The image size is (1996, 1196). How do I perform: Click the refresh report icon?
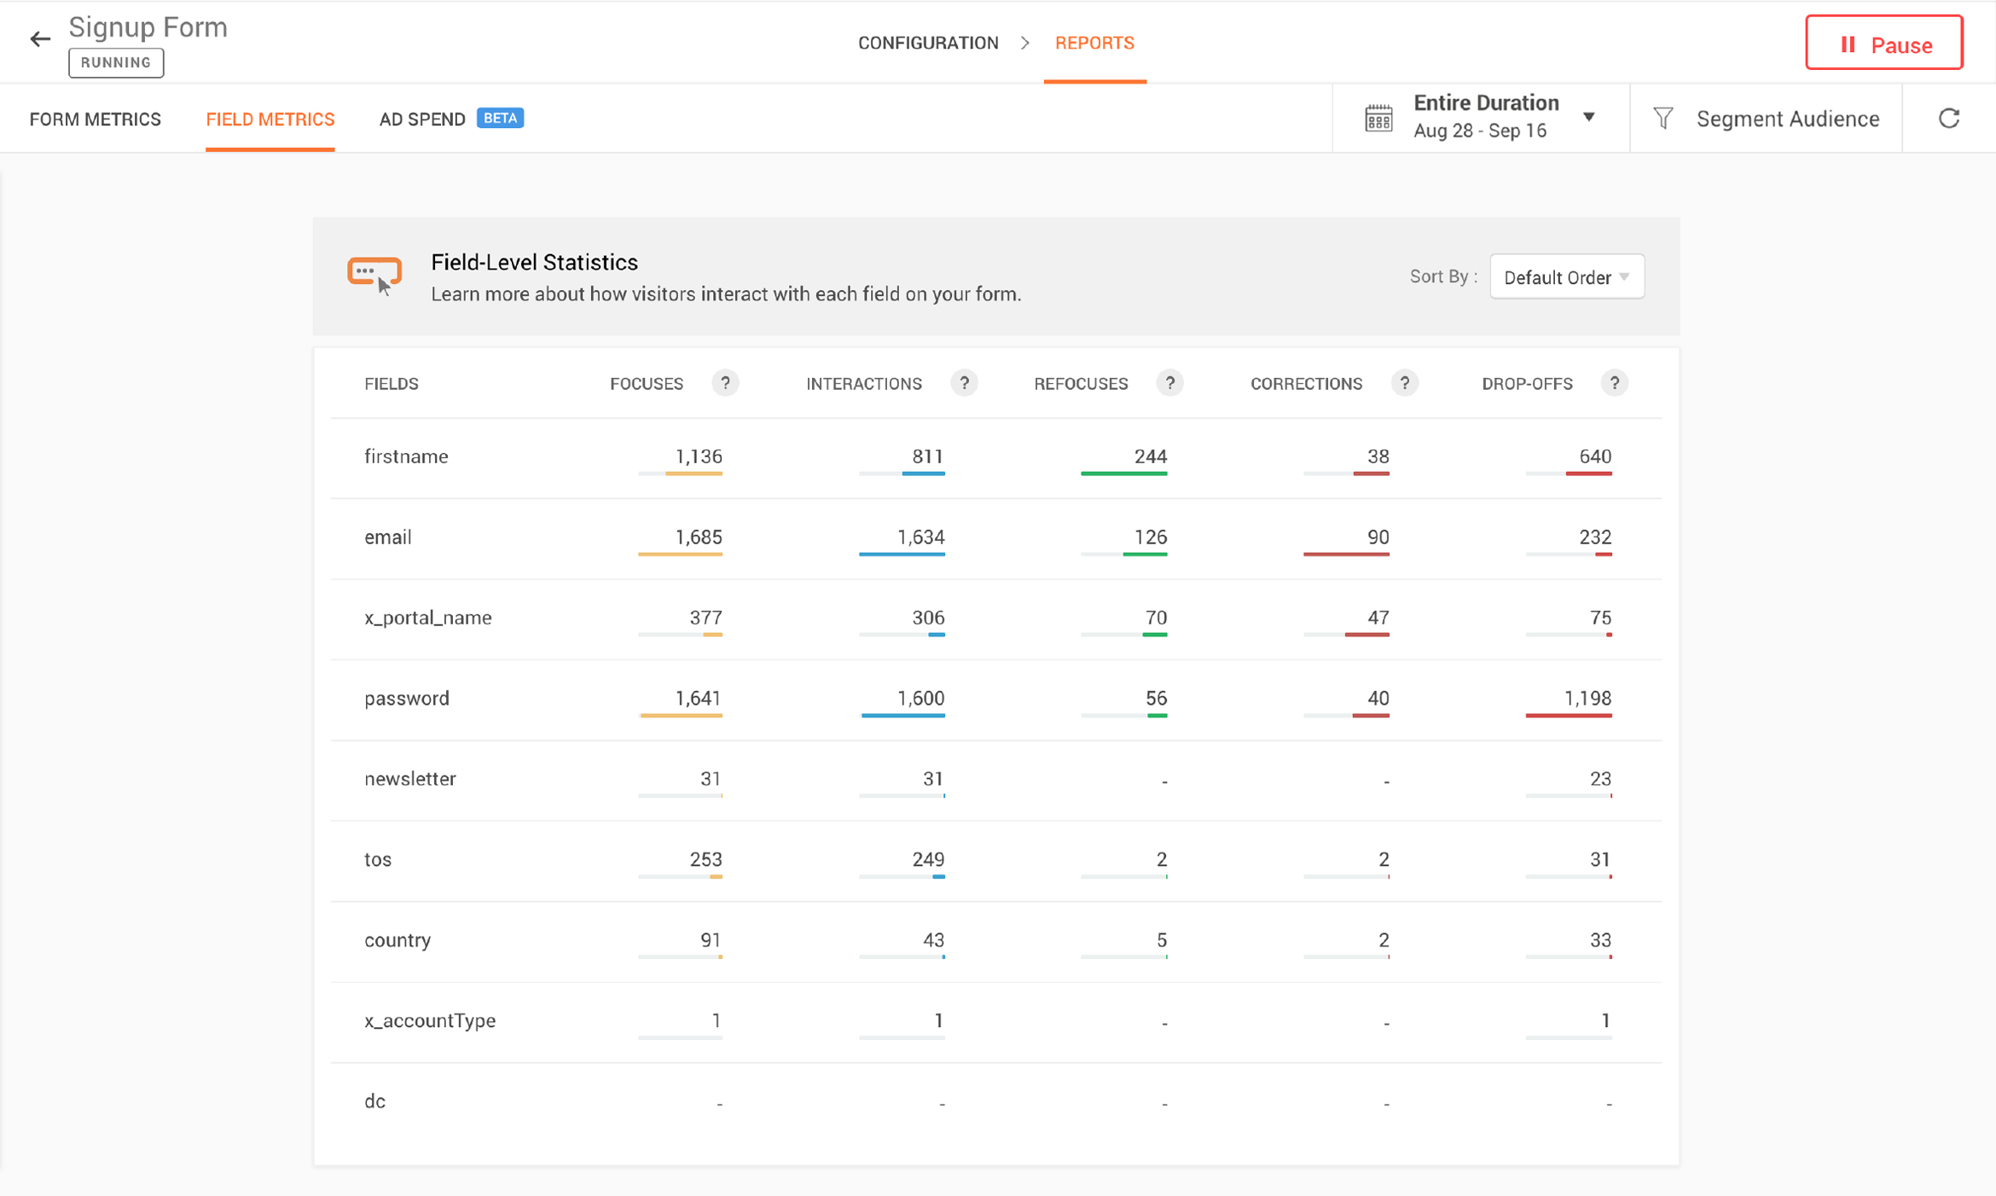1949,119
